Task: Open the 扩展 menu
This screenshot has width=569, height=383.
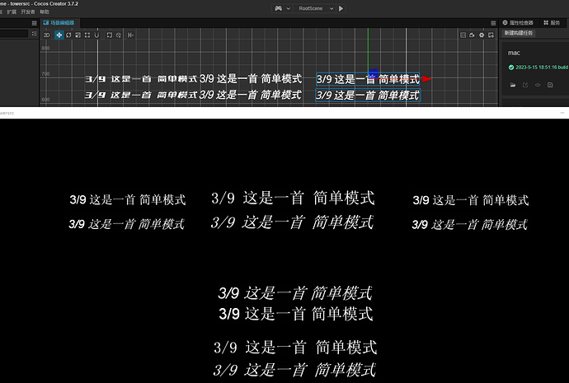Action: click(x=12, y=12)
